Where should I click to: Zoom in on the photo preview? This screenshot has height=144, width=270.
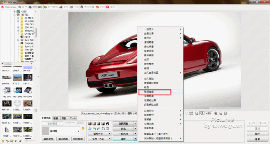click(216, 114)
